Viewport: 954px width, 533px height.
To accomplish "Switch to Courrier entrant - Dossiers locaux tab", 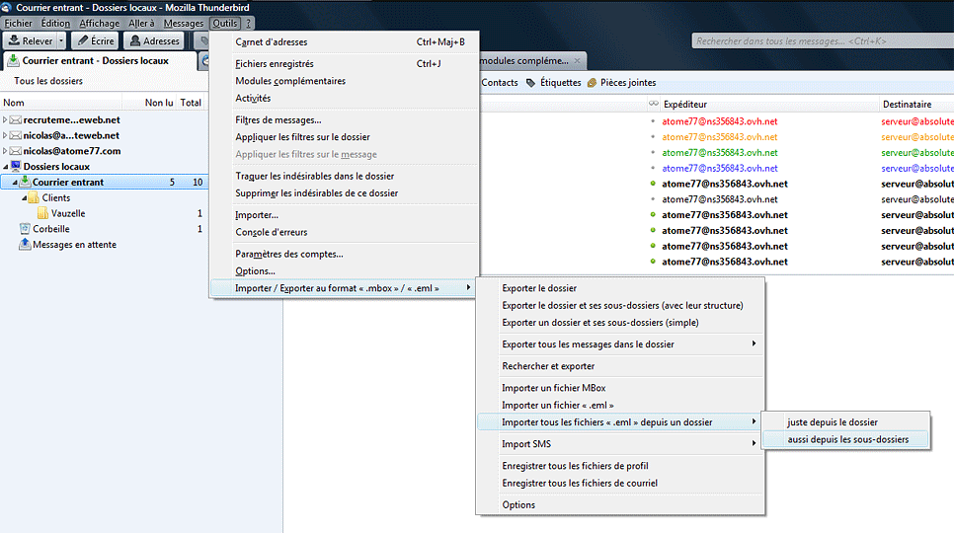I will 100,61.
